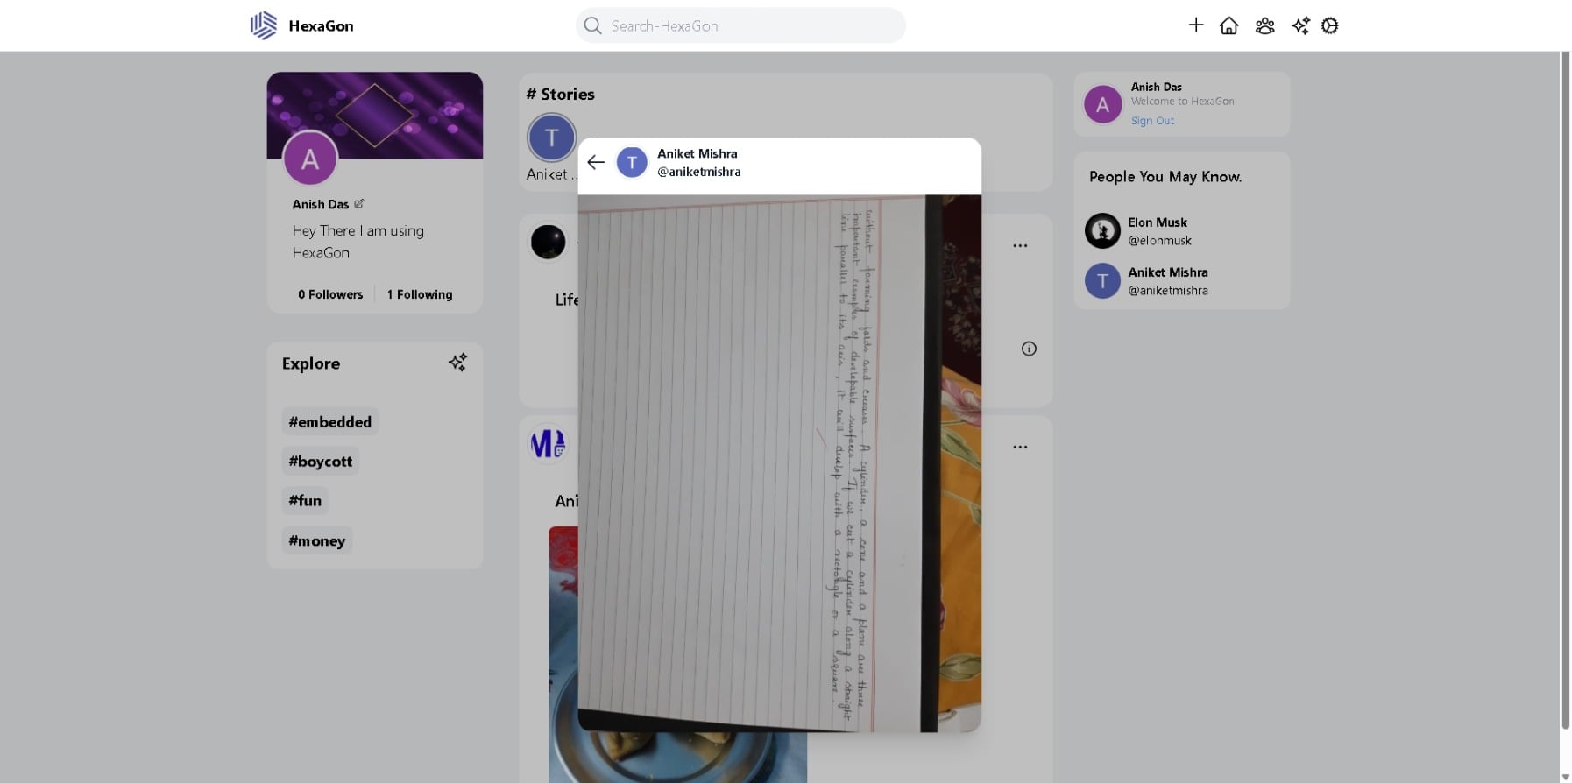Select the #embedded hashtag

point(329,422)
